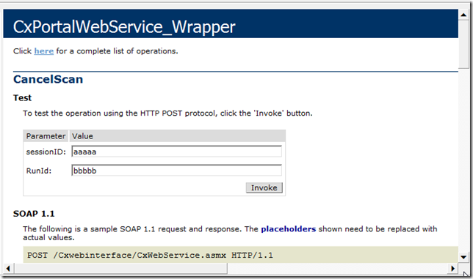The image size is (473, 279).
Task: Click the Parameter column header
Action: tap(46, 136)
